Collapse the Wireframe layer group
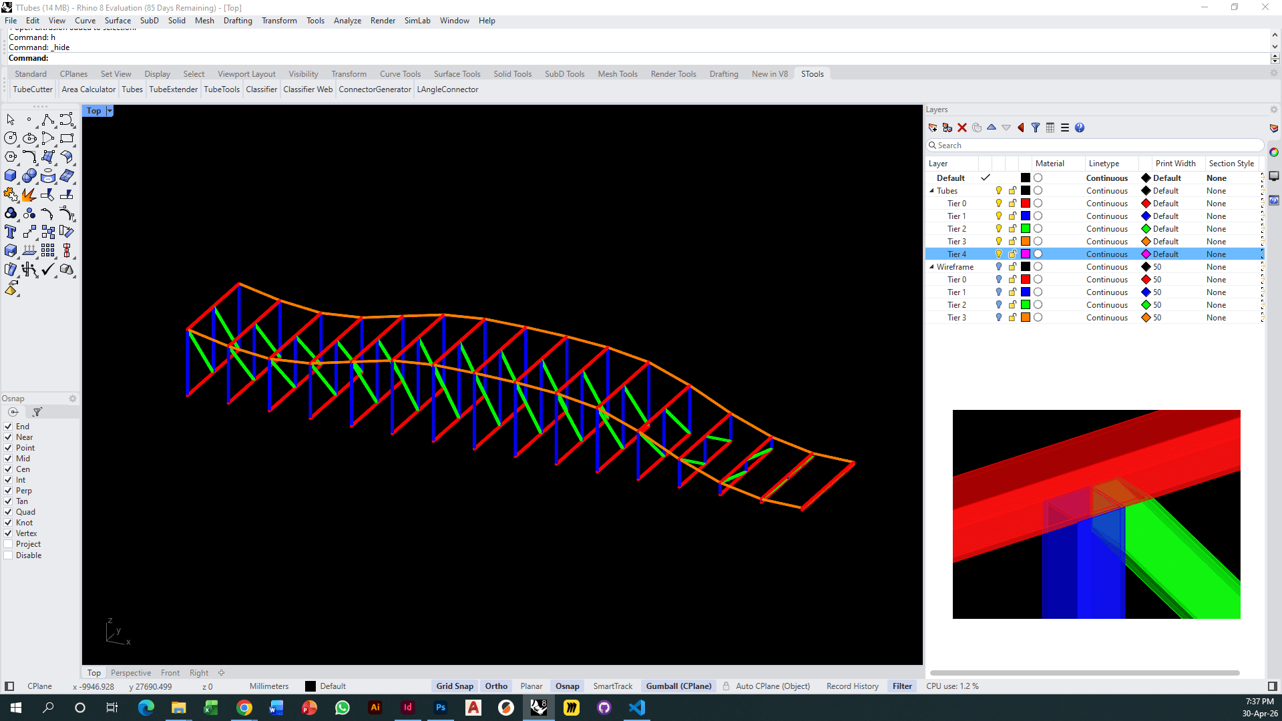This screenshot has width=1282, height=721. [x=932, y=267]
